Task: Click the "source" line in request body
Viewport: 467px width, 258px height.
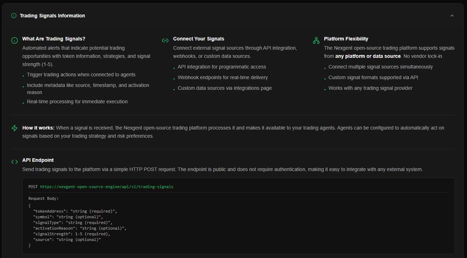Action: click(67, 240)
